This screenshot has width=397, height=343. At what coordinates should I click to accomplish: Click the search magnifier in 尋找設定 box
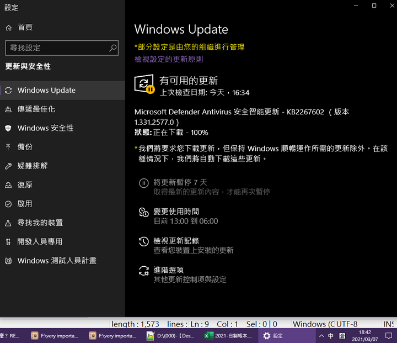113,48
